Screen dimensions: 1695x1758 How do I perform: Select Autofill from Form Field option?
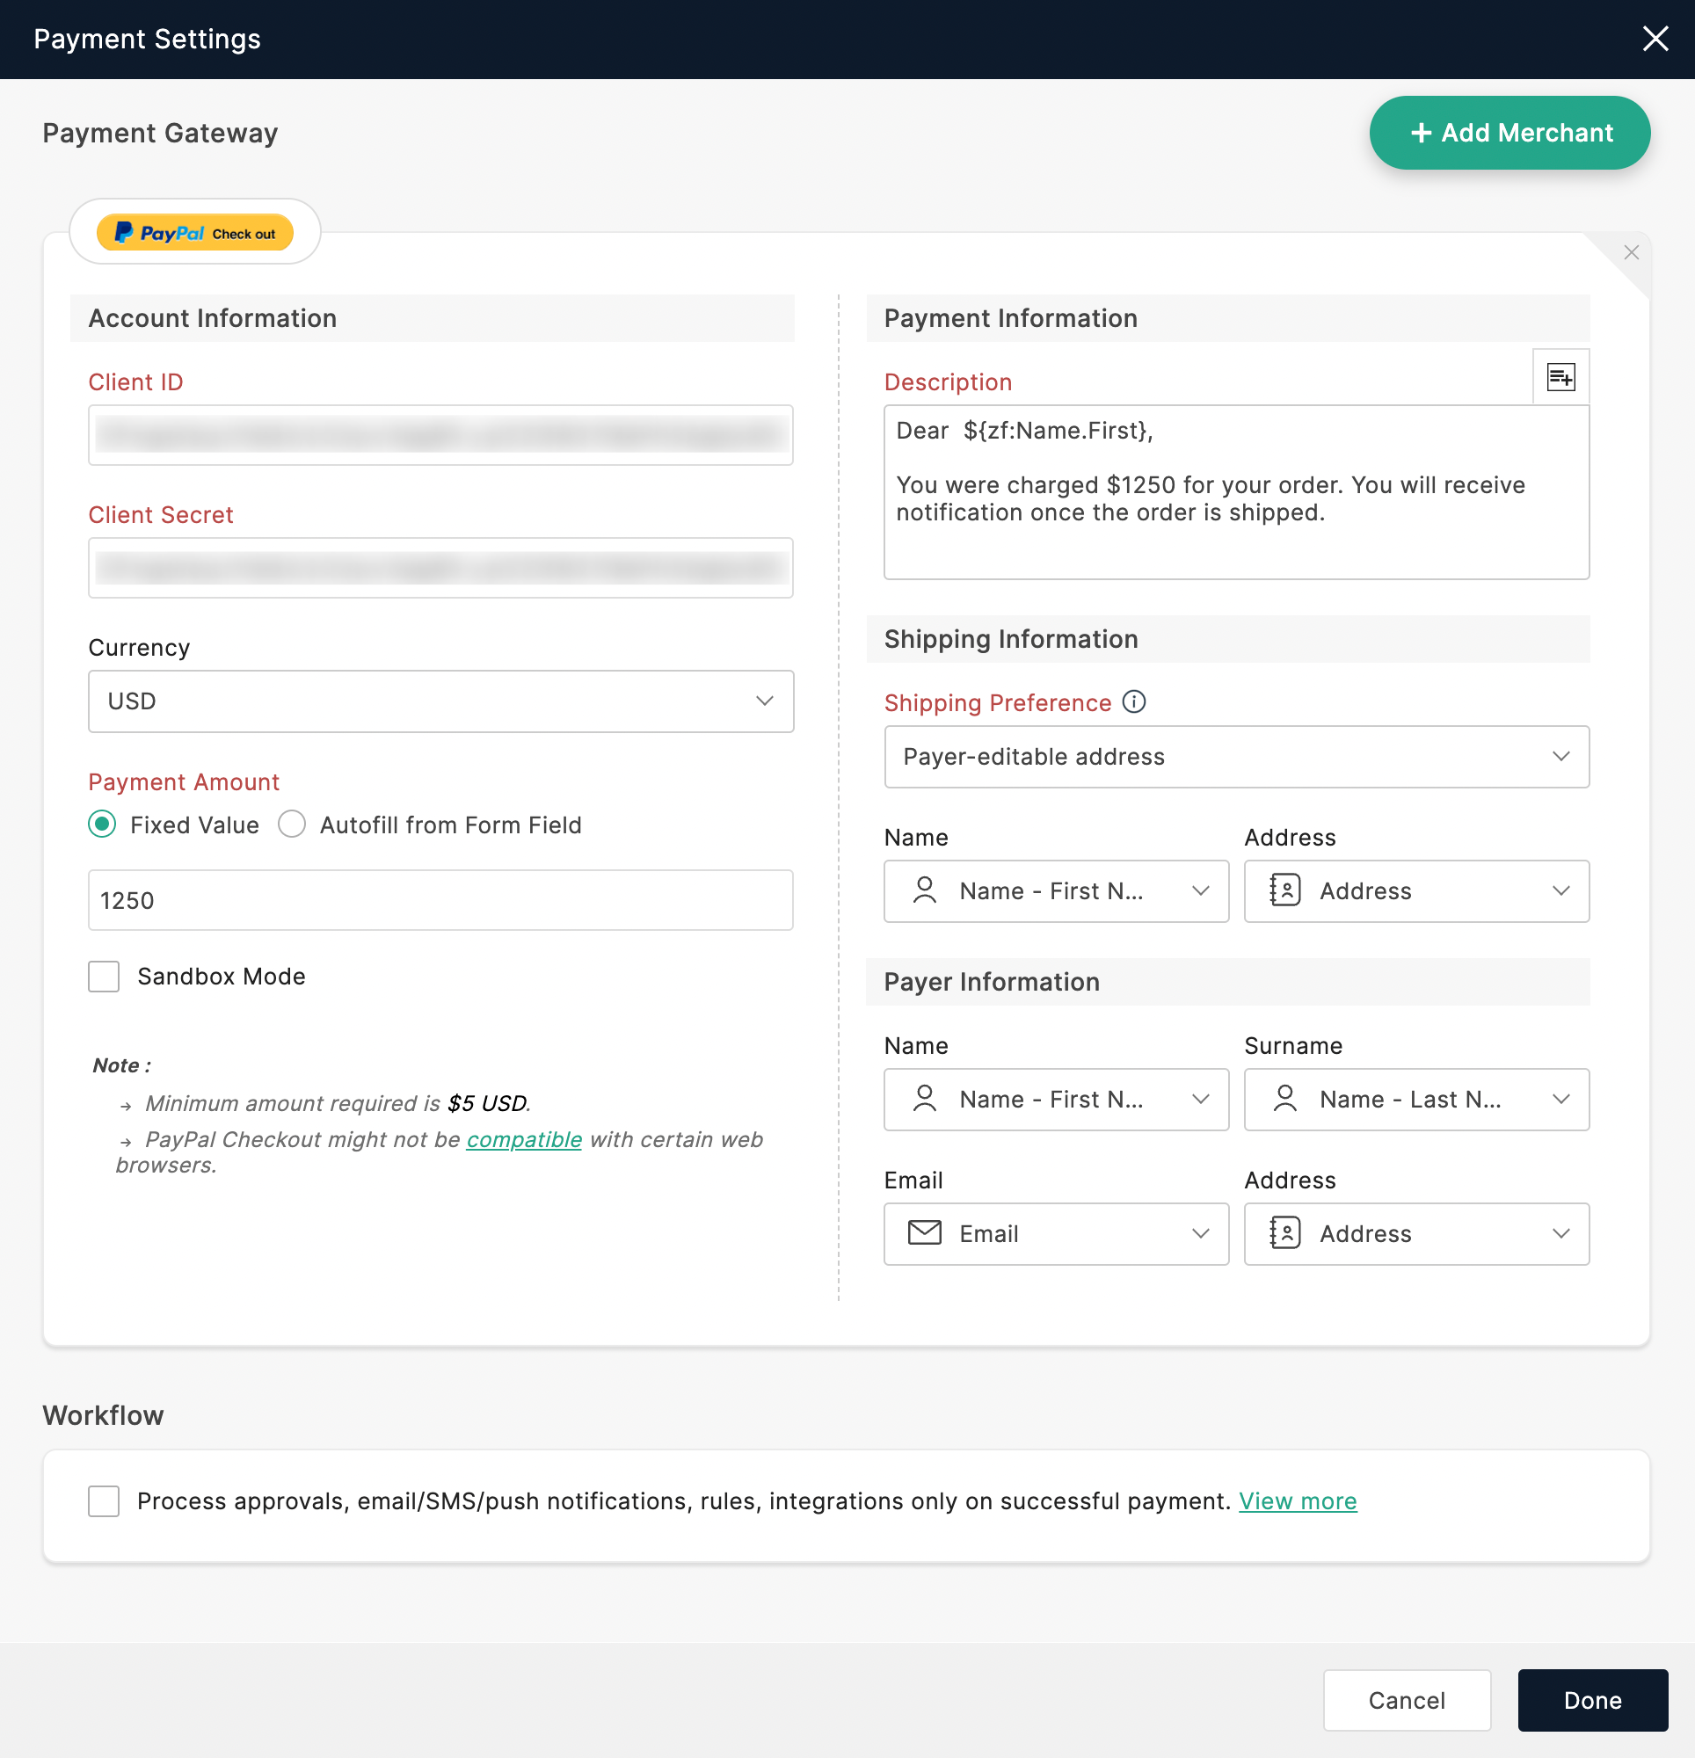[x=292, y=824]
